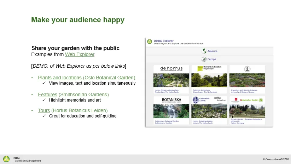Click the Compositae AS 2020 copyright
Viewport: 291px width, 164px height.
coord(276,159)
